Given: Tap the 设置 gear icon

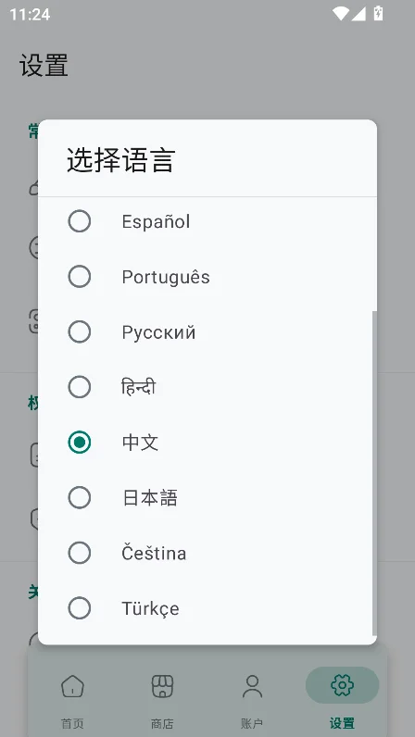Looking at the screenshot, I should pos(342,685).
